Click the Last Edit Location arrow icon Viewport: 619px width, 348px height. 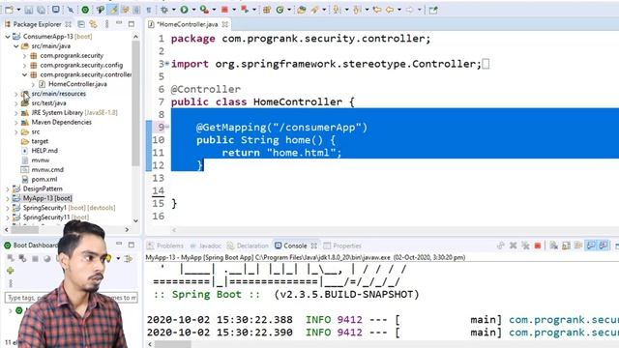tap(377, 10)
